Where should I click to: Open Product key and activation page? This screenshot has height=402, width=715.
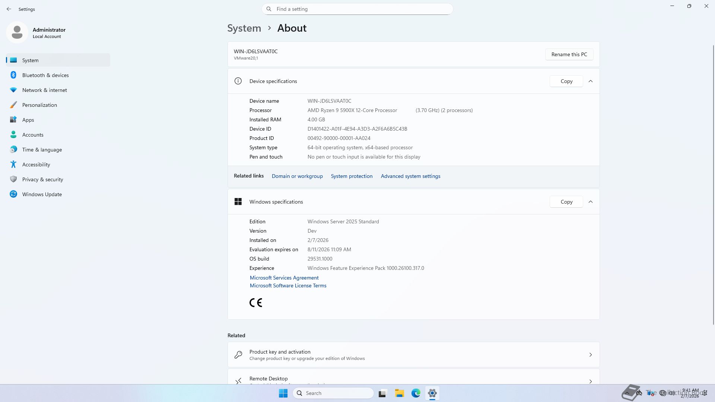[x=413, y=355]
